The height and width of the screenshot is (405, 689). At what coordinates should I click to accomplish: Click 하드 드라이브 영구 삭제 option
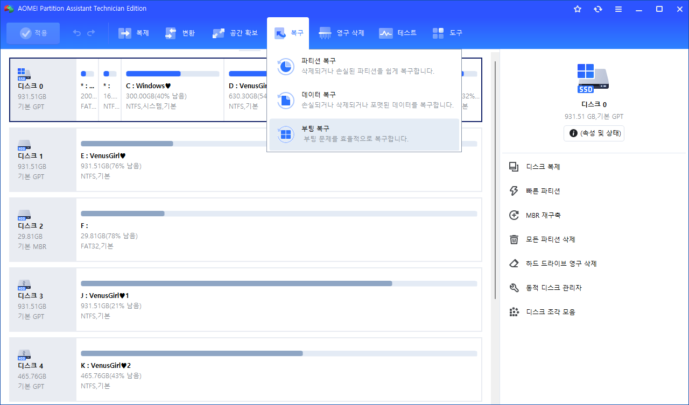(561, 264)
